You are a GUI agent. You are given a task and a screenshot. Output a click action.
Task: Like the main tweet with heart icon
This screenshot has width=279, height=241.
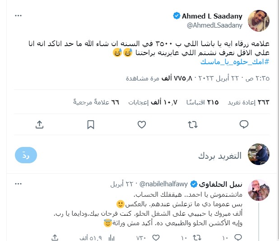coord(142,125)
